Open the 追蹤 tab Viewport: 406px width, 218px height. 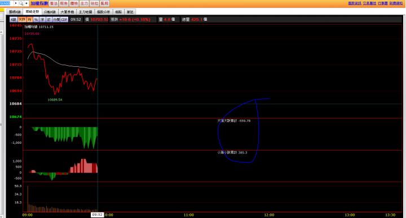pyautogui.click(x=118, y=12)
